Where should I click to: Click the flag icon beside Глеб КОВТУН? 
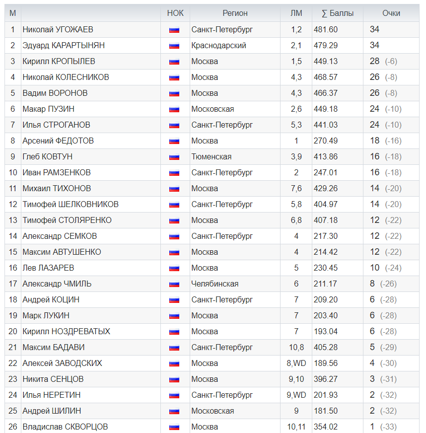pos(174,157)
